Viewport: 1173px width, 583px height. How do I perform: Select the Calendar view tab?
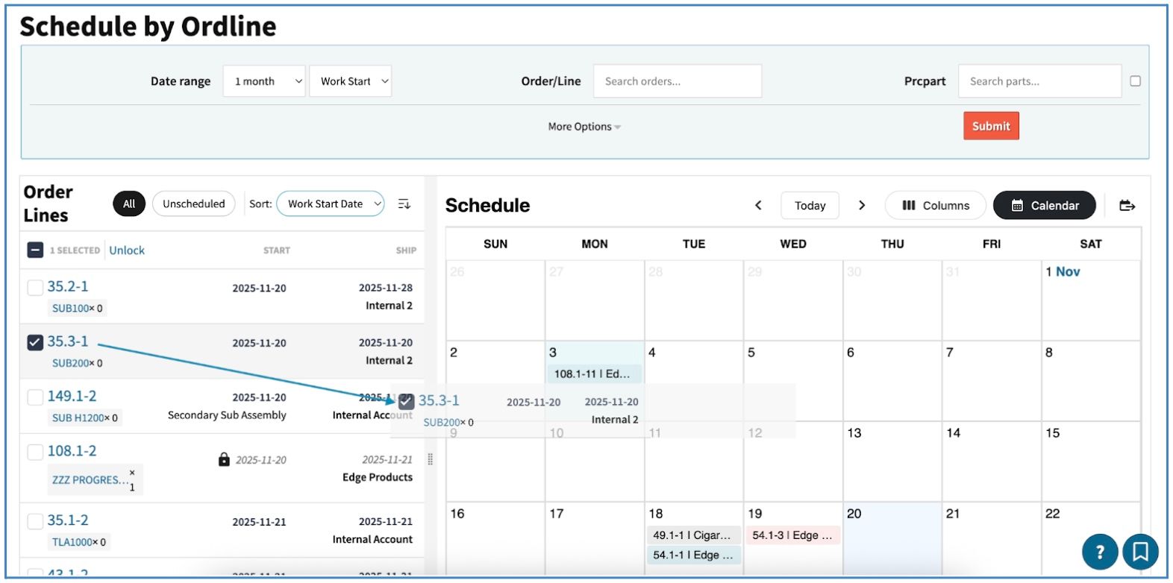(1044, 205)
